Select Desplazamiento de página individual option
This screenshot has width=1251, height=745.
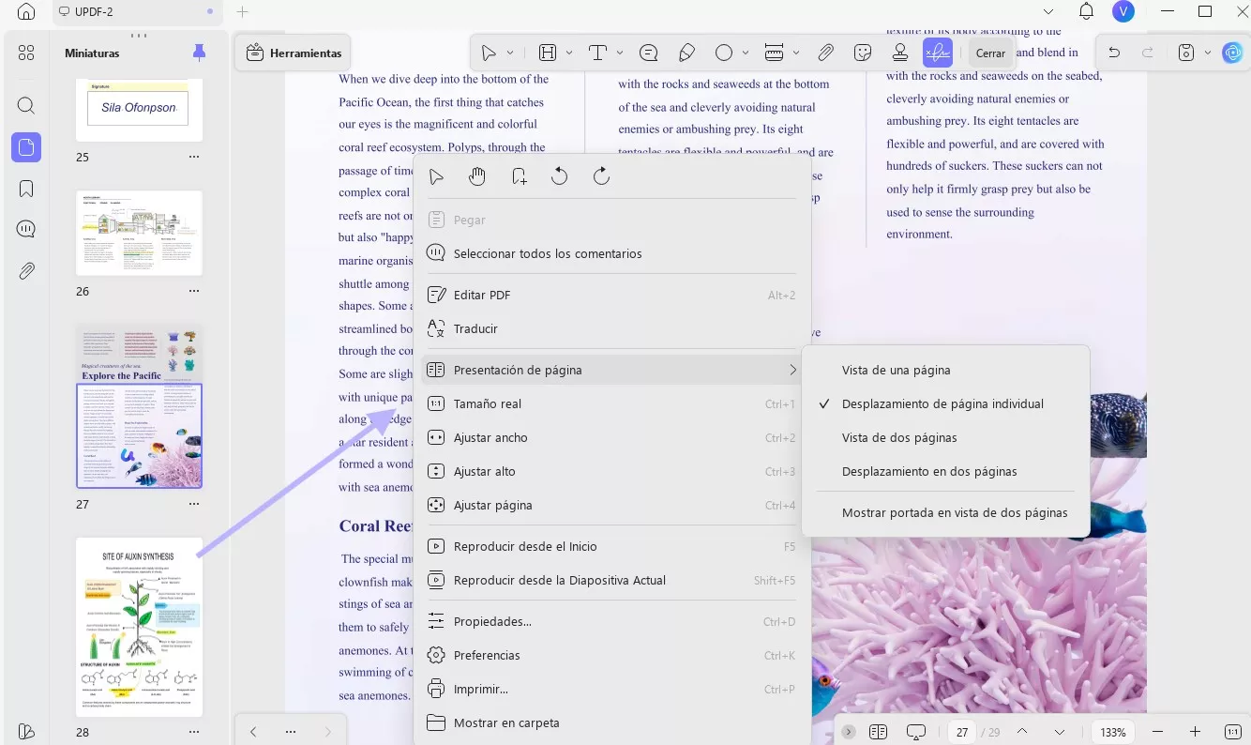click(x=946, y=403)
